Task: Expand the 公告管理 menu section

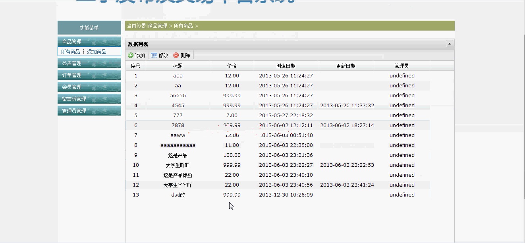Action: pyautogui.click(x=89, y=63)
